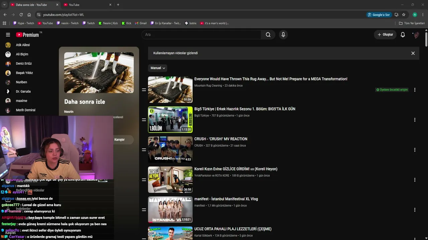Open options menu for İstanbul Manifestival vlog
This screenshot has height=240, width=428.
(415, 210)
